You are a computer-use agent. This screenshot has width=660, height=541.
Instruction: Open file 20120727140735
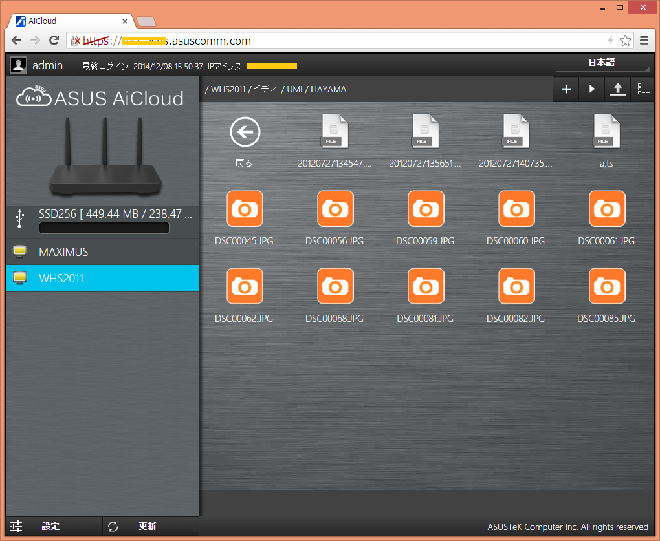pyautogui.click(x=516, y=131)
